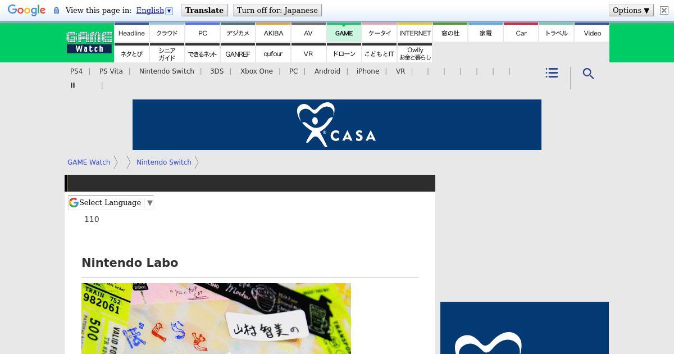Screen dimensions: 674x354
Task: Open the GANREF tab
Action: tap(238, 54)
